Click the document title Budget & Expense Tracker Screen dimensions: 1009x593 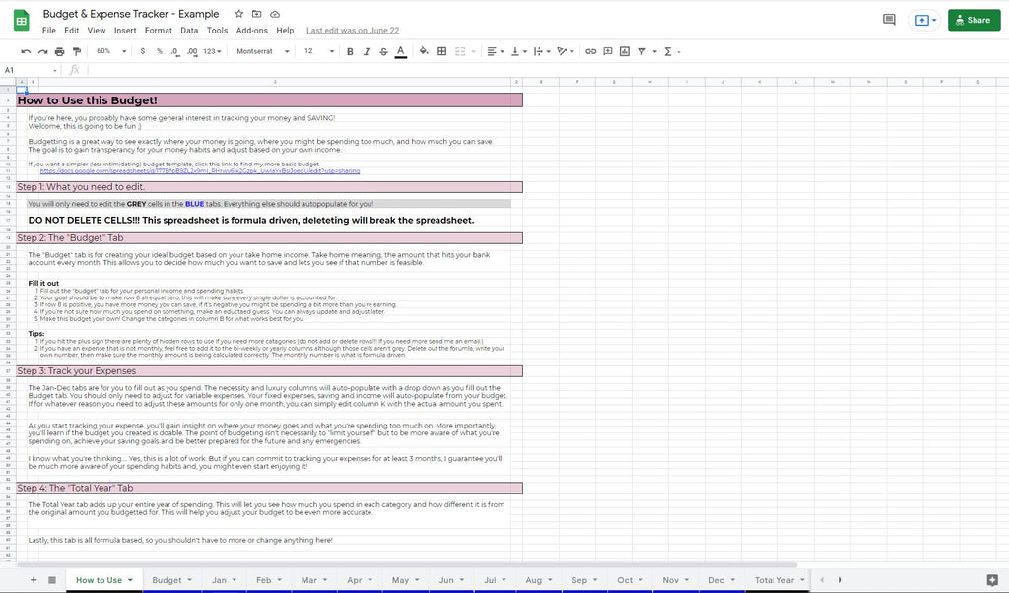[x=131, y=14]
